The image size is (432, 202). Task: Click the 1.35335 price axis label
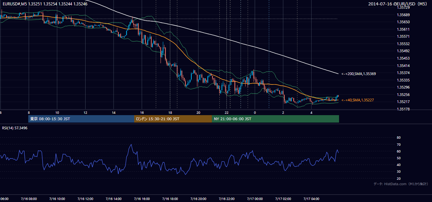403,80
